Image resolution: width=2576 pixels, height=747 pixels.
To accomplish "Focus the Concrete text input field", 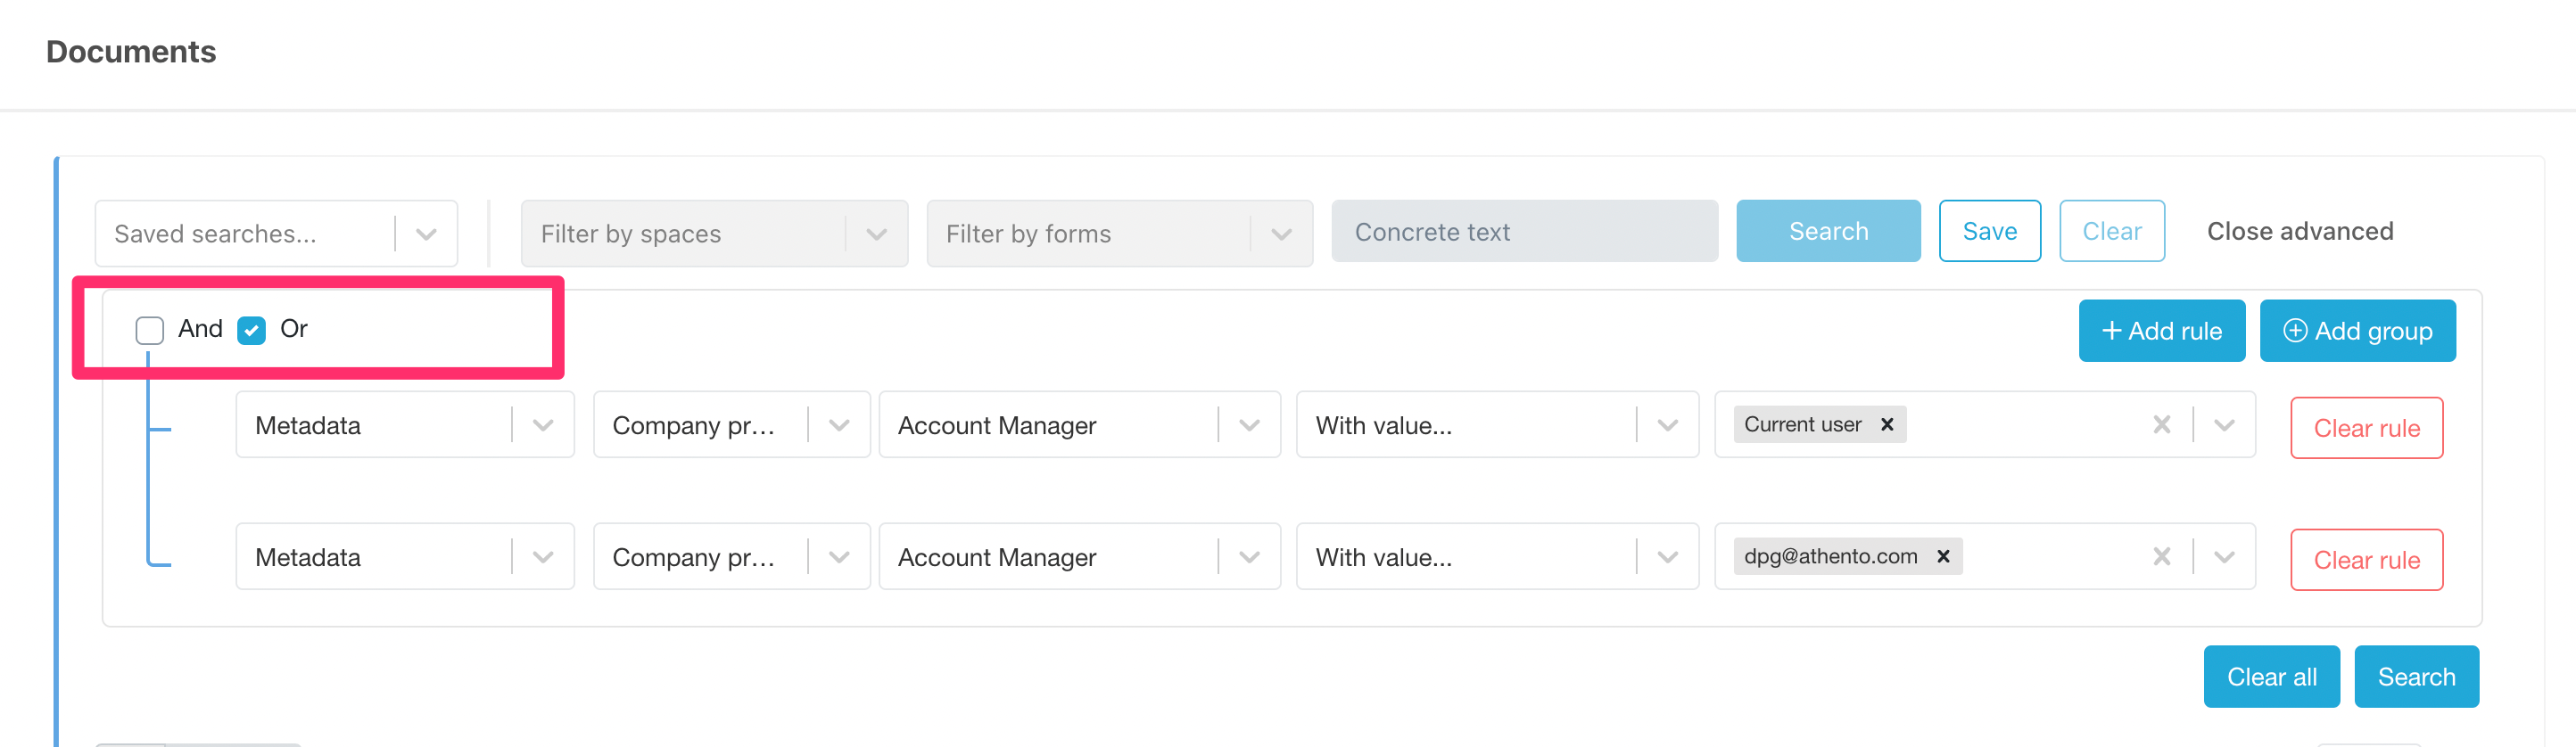I will (1523, 232).
